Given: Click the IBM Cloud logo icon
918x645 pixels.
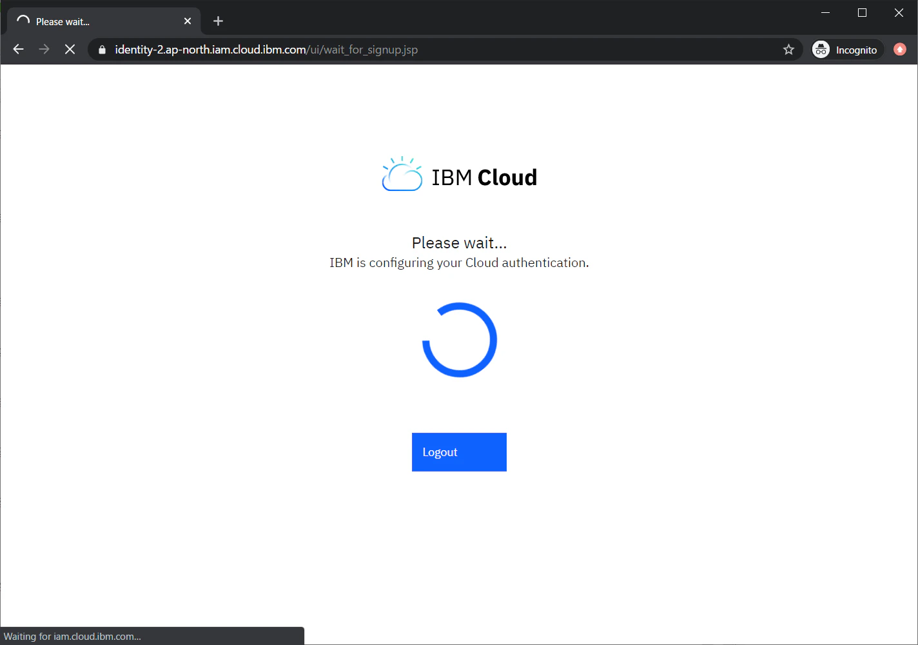Looking at the screenshot, I should tap(402, 174).
